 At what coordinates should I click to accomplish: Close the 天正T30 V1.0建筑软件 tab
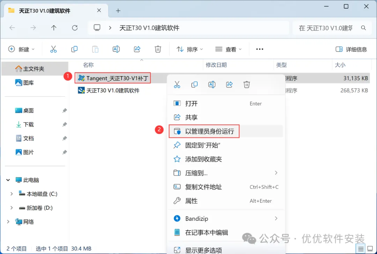[x=99, y=10]
